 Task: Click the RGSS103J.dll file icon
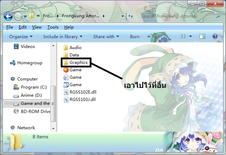pyautogui.click(x=66, y=100)
